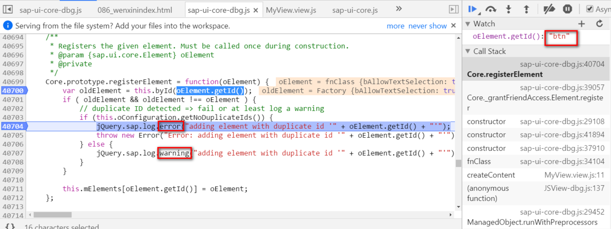Select the createContent call stack frame
The width and height of the screenshot is (611, 229).
536,175
